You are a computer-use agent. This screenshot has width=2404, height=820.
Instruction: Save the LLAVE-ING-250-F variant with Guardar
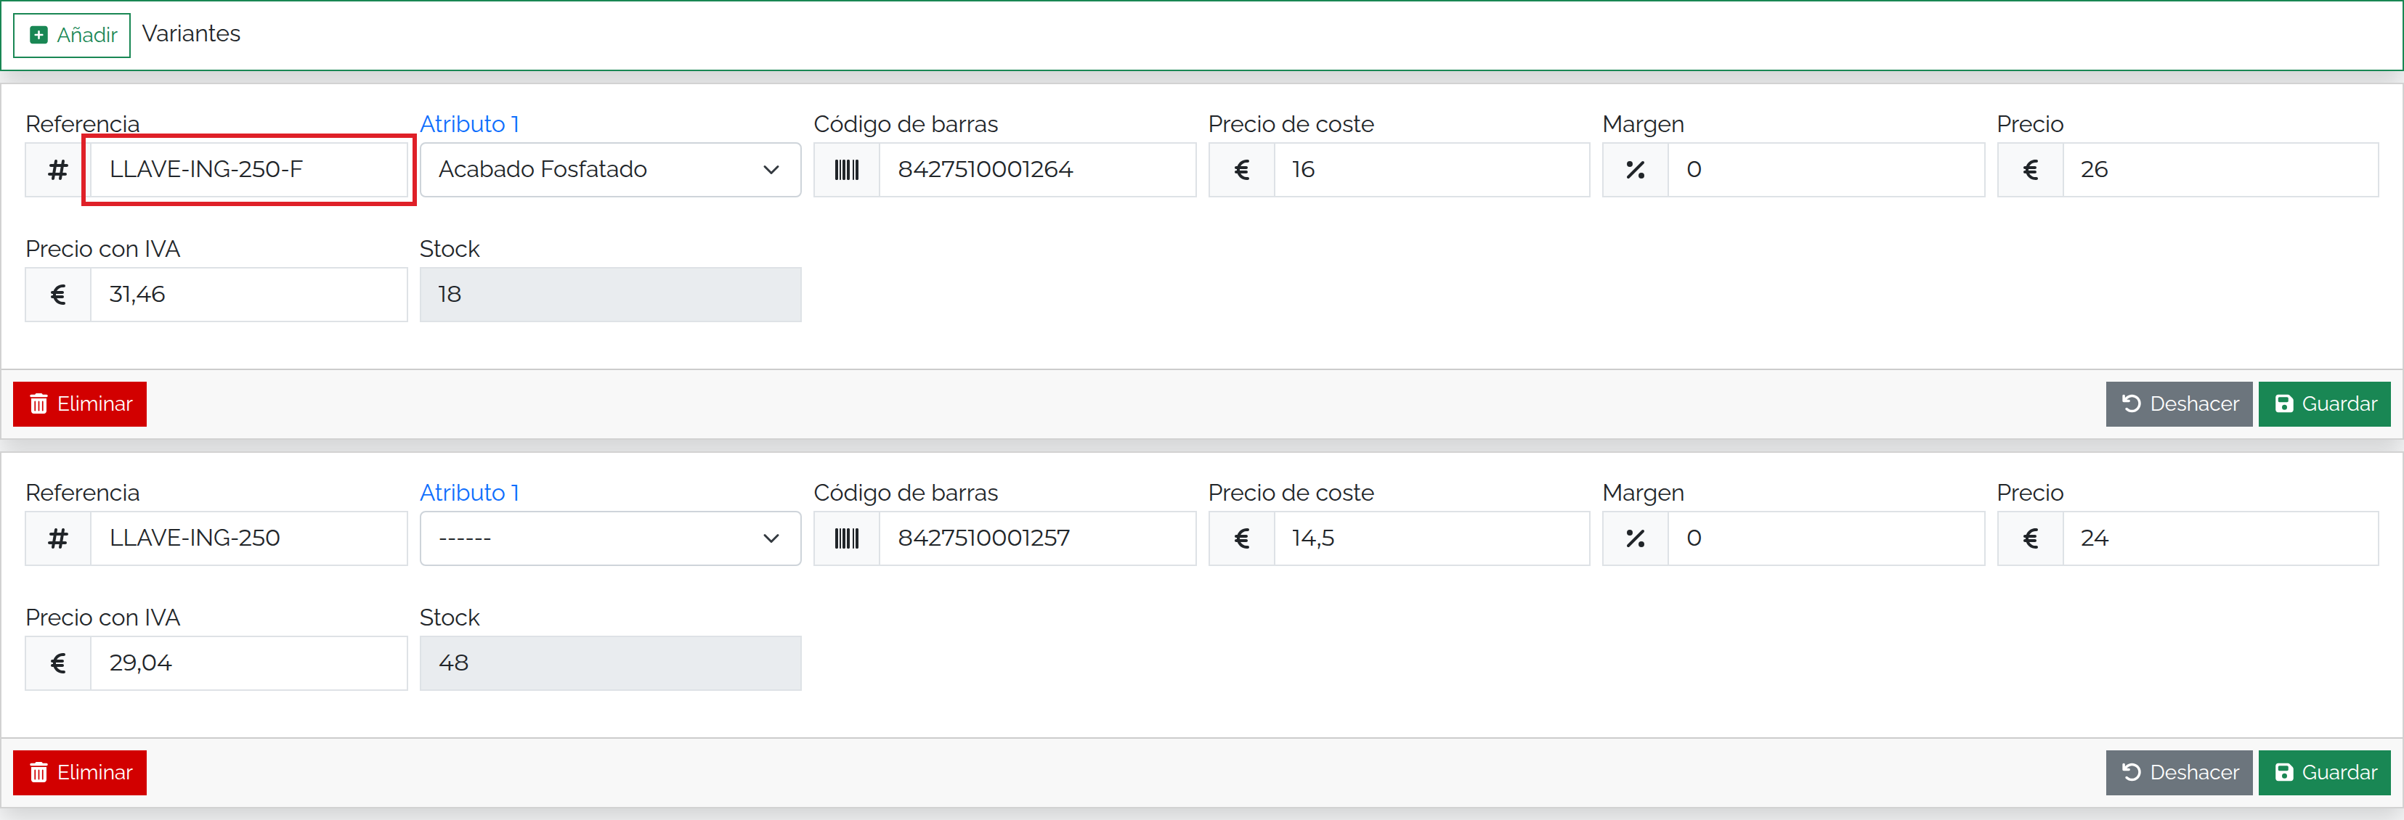(2325, 404)
